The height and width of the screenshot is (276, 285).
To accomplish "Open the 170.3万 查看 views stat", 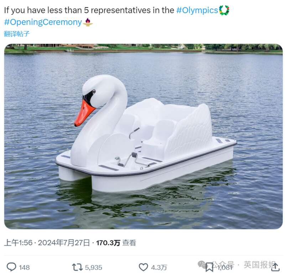I will [116, 243].
